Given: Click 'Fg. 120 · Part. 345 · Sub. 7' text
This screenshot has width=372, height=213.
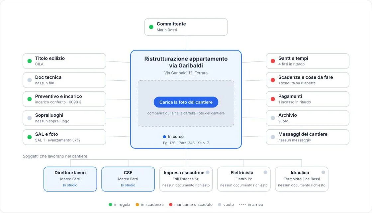Looking at the screenshot, I should click(x=186, y=143).
